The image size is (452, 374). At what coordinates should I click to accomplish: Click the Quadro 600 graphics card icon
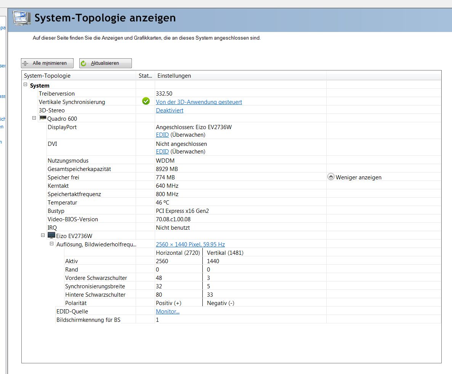coord(43,118)
